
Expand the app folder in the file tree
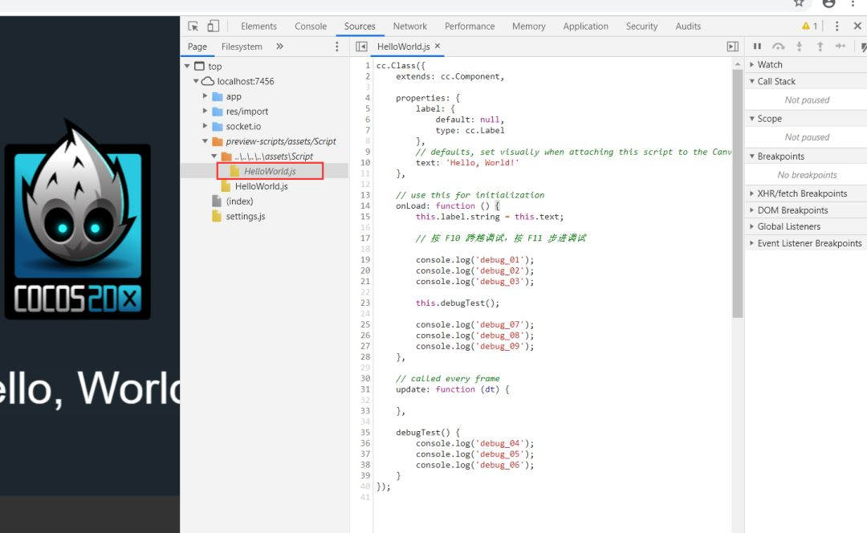click(206, 96)
